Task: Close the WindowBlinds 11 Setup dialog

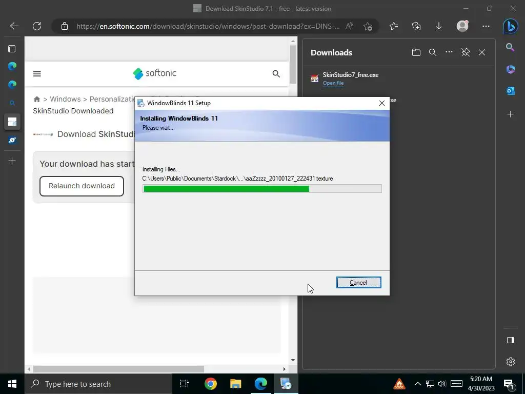Action: point(381,103)
